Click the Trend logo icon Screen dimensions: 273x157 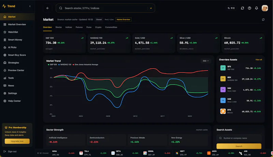(x=4, y=6)
